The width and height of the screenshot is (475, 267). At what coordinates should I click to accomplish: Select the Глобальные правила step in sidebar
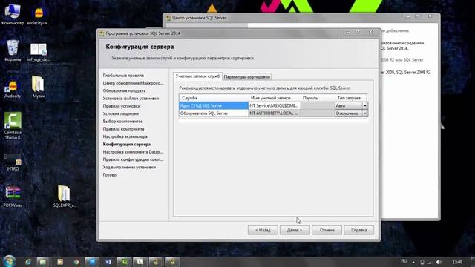(123, 76)
